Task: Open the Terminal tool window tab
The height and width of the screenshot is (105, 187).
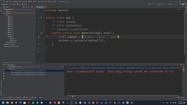Action: pyautogui.click(x=27, y=97)
